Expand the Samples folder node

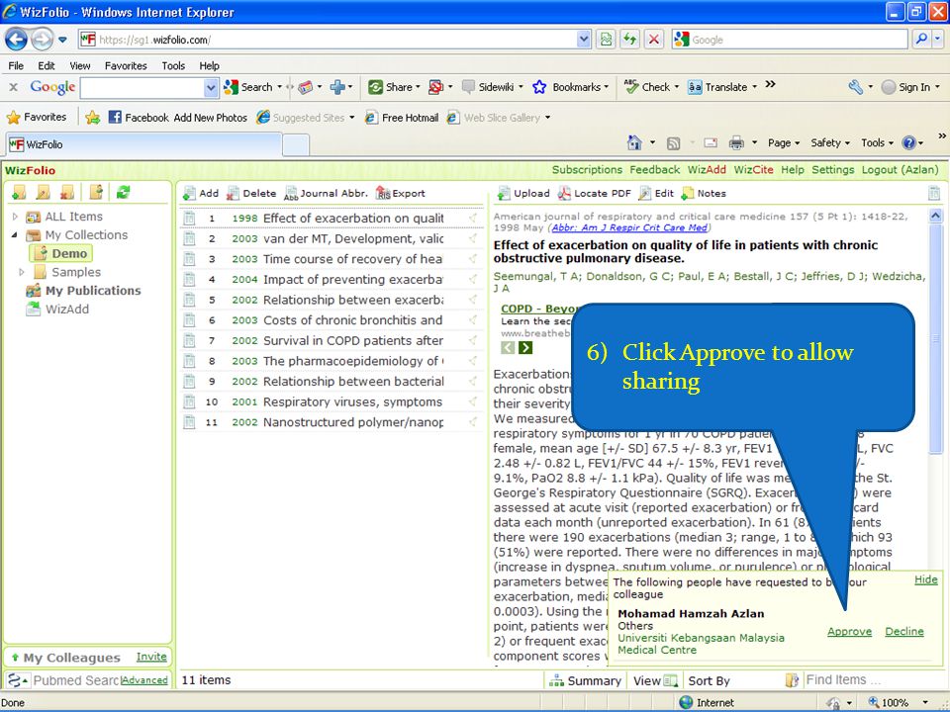(22, 272)
